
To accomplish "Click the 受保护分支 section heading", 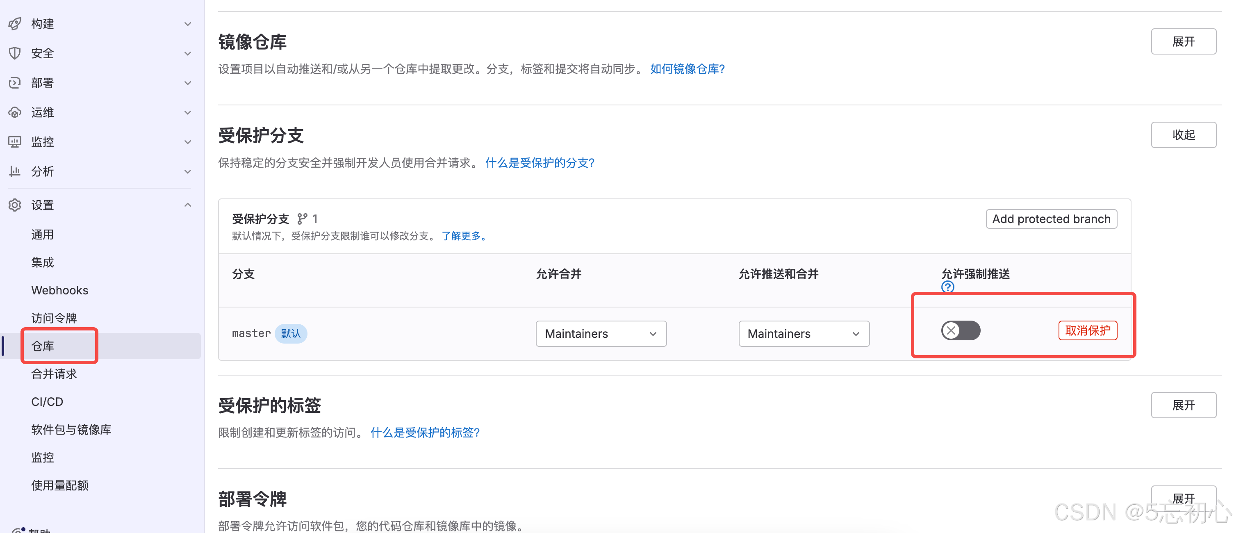I will [x=261, y=136].
